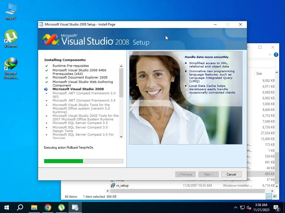Click the Cancel button in setup

(231, 174)
